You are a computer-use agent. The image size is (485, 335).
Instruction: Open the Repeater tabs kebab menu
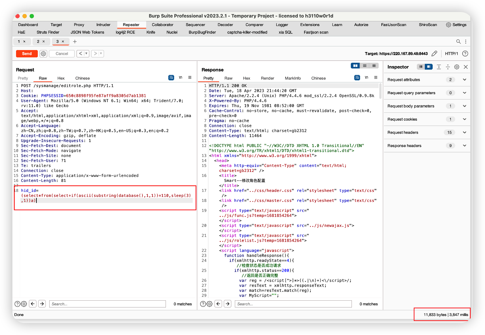click(466, 41)
